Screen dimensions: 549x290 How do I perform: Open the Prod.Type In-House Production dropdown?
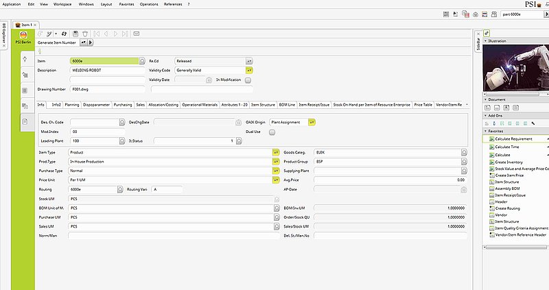(x=276, y=162)
